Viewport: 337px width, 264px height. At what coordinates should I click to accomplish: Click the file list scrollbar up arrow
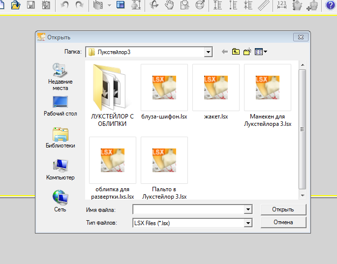[303, 65]
